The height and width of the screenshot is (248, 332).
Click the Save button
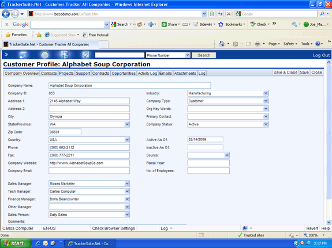click(x=304, y=73)
